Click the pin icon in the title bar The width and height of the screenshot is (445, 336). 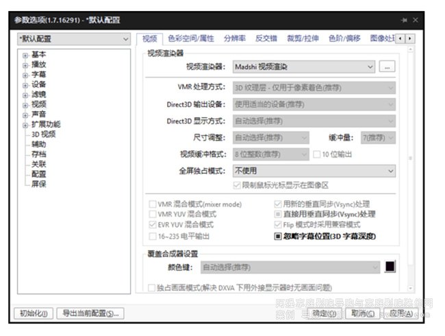tap(405, 20)
